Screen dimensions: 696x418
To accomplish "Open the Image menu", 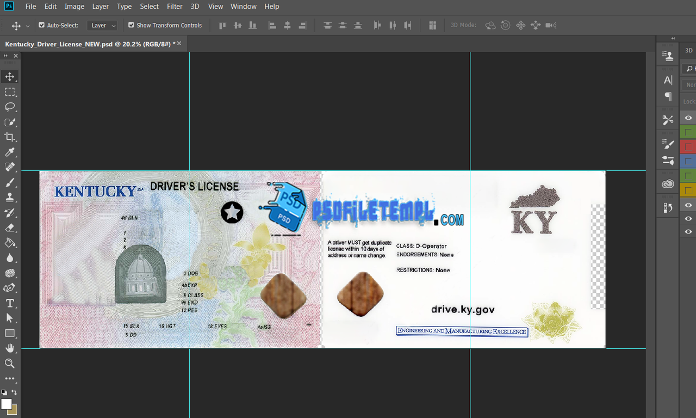I will click(74, 7).
